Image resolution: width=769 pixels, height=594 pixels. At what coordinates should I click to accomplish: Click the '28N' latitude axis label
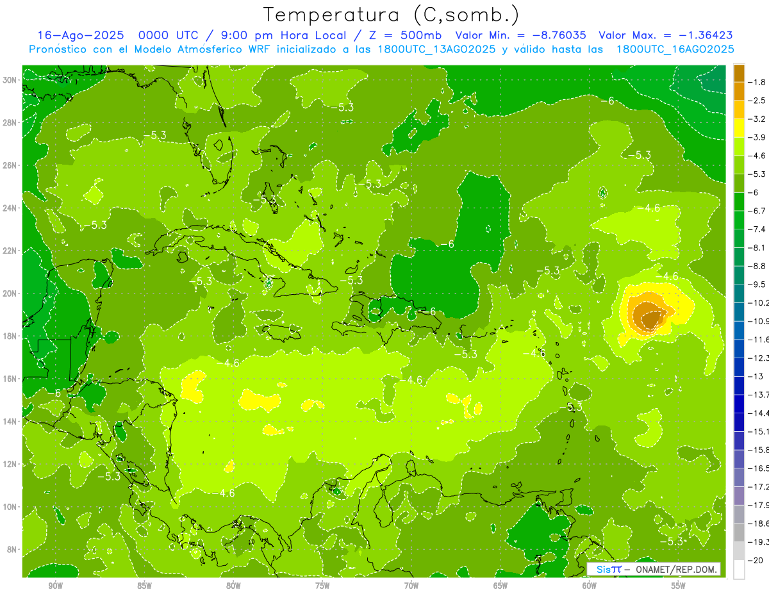pos(10,122)
